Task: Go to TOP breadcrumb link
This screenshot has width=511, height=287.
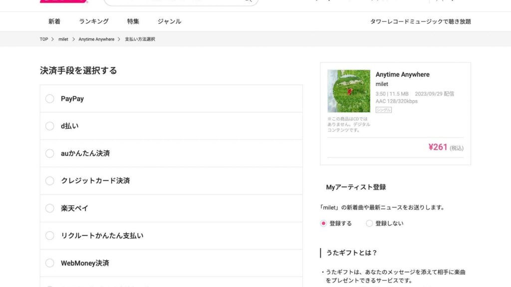Action: pyautogui.click(x=44, y=39)
